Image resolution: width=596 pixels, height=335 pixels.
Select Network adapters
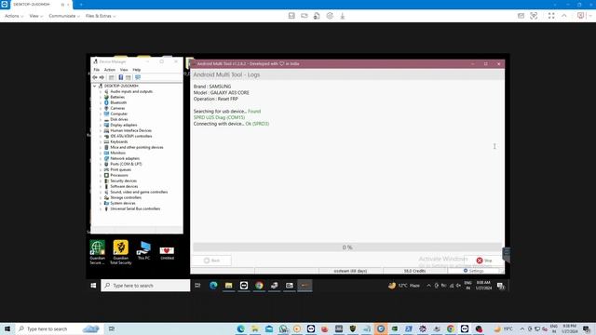click(125, 158)
